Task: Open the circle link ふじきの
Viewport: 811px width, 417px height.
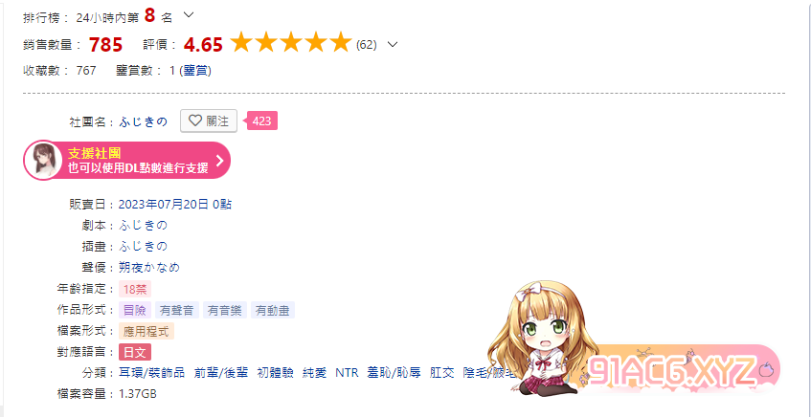Action: coord(144,122)
